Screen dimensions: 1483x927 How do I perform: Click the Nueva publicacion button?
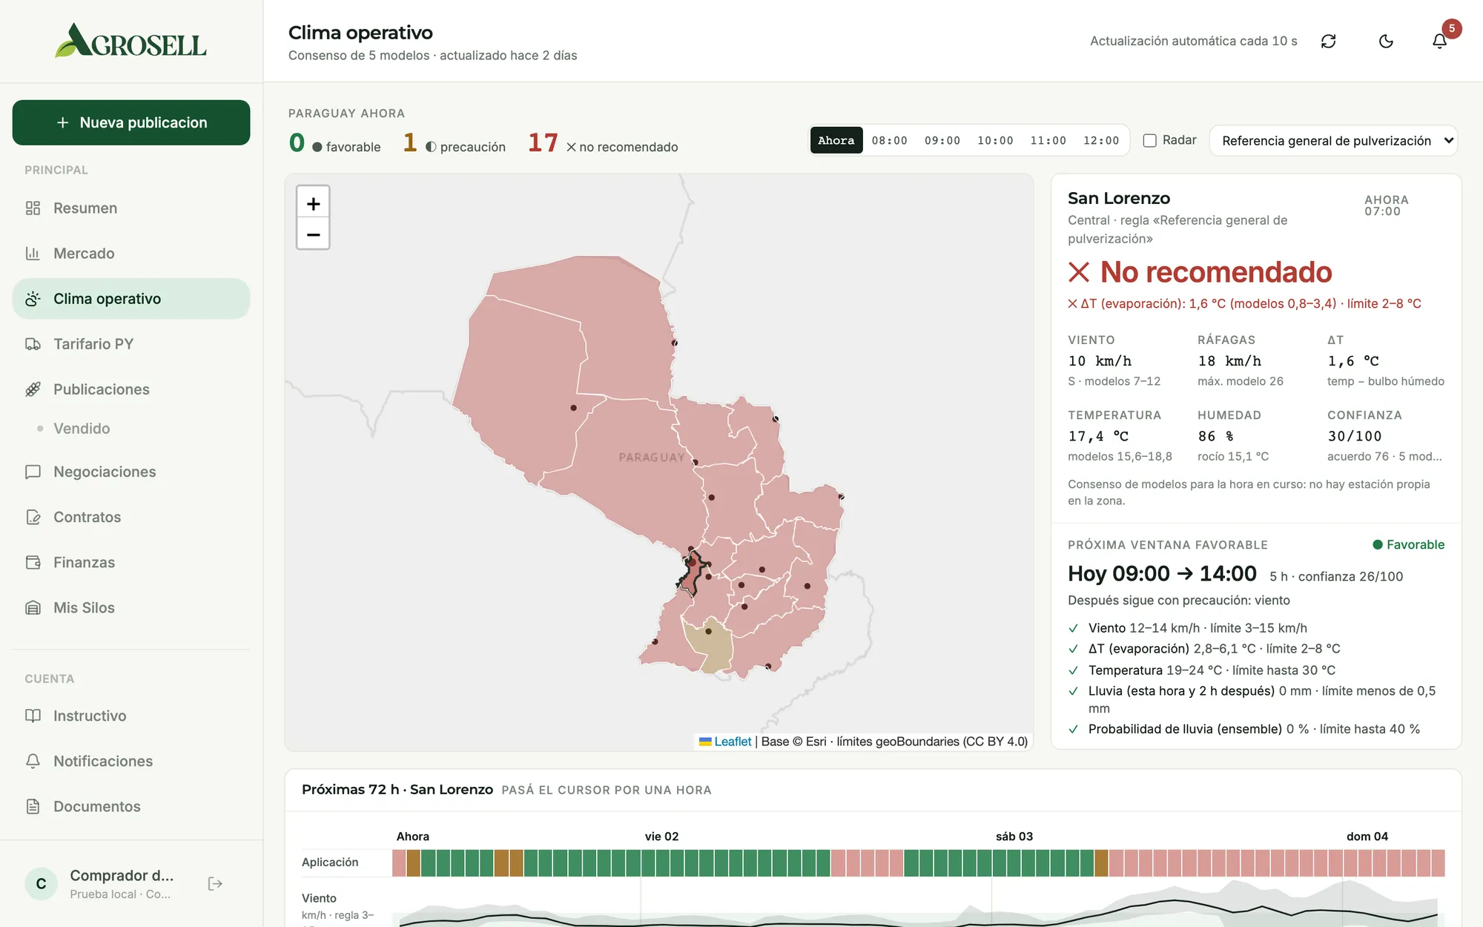pyautogui.click(x=131, y=122)
